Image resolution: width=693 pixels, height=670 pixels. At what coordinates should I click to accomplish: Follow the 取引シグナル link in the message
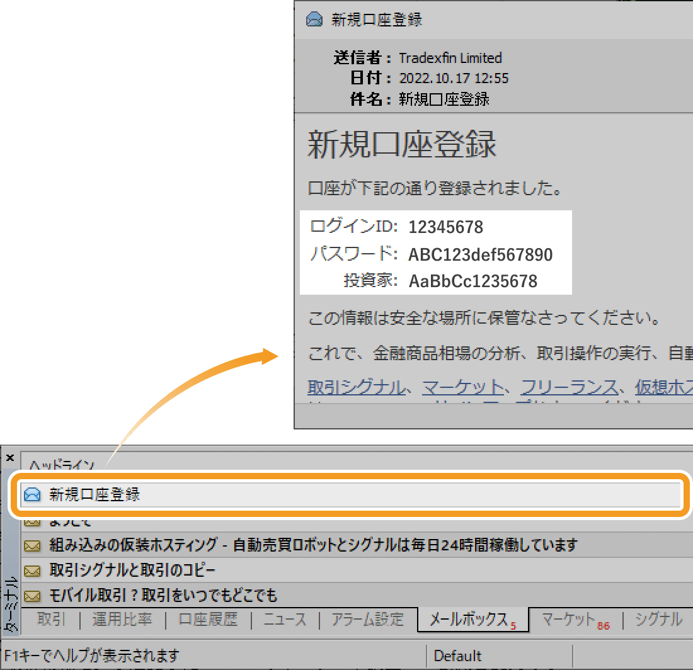tap(357, 387)
